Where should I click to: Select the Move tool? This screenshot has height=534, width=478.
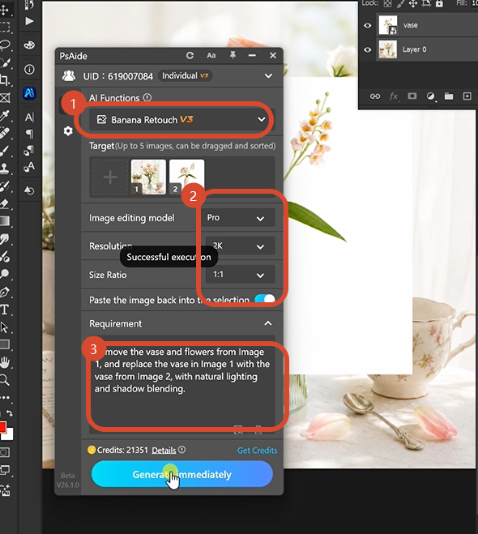5,9
